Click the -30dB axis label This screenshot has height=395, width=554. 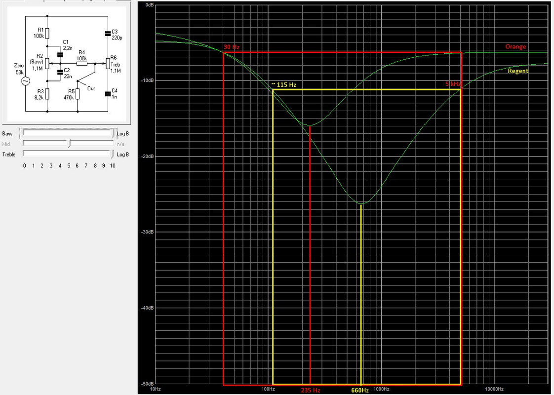coord(148,232)
